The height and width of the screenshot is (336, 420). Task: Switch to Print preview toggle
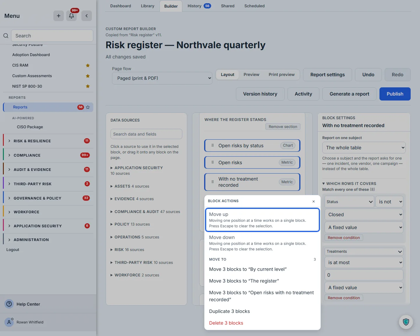tap(281, 75)
